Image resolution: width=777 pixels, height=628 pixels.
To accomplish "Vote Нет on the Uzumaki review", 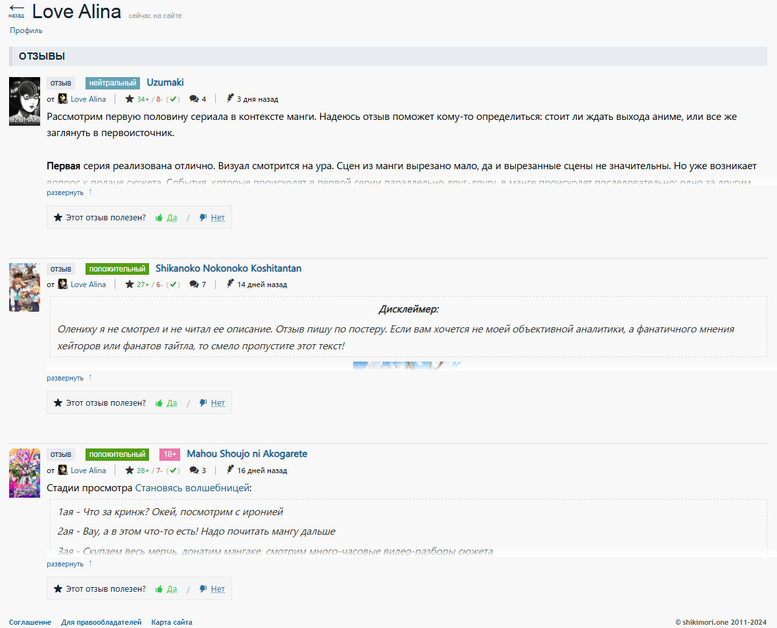I will coord(218,218).
